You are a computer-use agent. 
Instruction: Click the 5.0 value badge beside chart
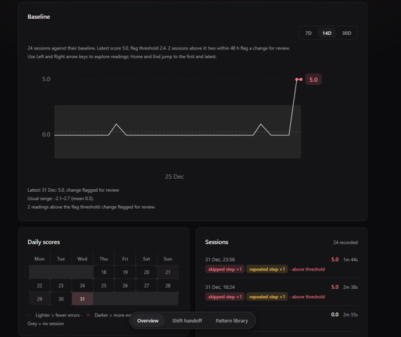[x=313, y=80]
